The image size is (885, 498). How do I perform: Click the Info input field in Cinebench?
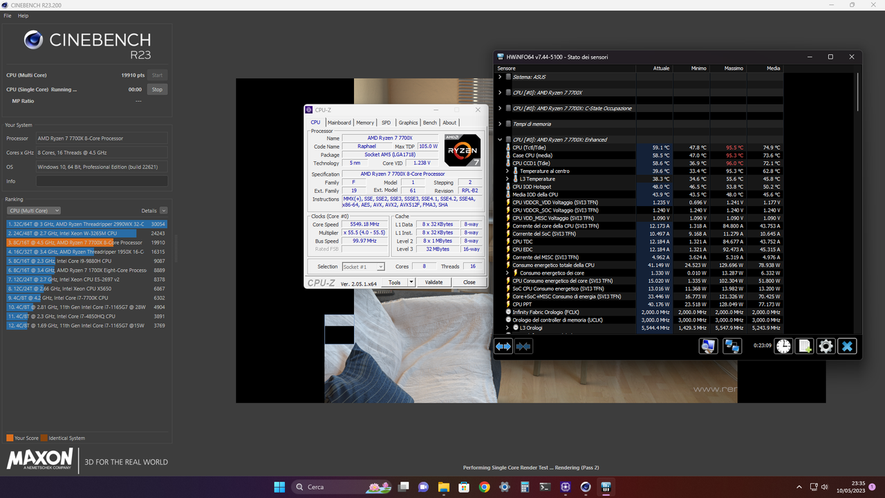click(x=102, y=181)
